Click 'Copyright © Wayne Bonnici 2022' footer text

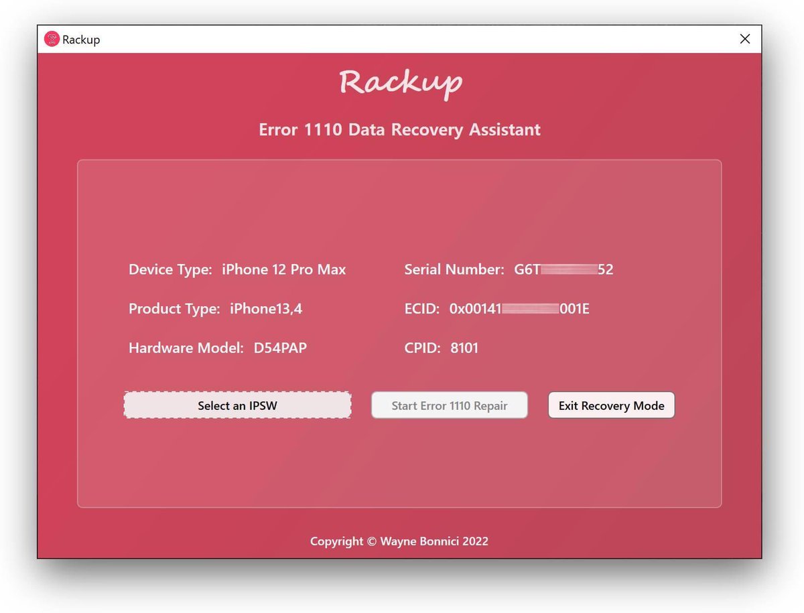(399, 541)
